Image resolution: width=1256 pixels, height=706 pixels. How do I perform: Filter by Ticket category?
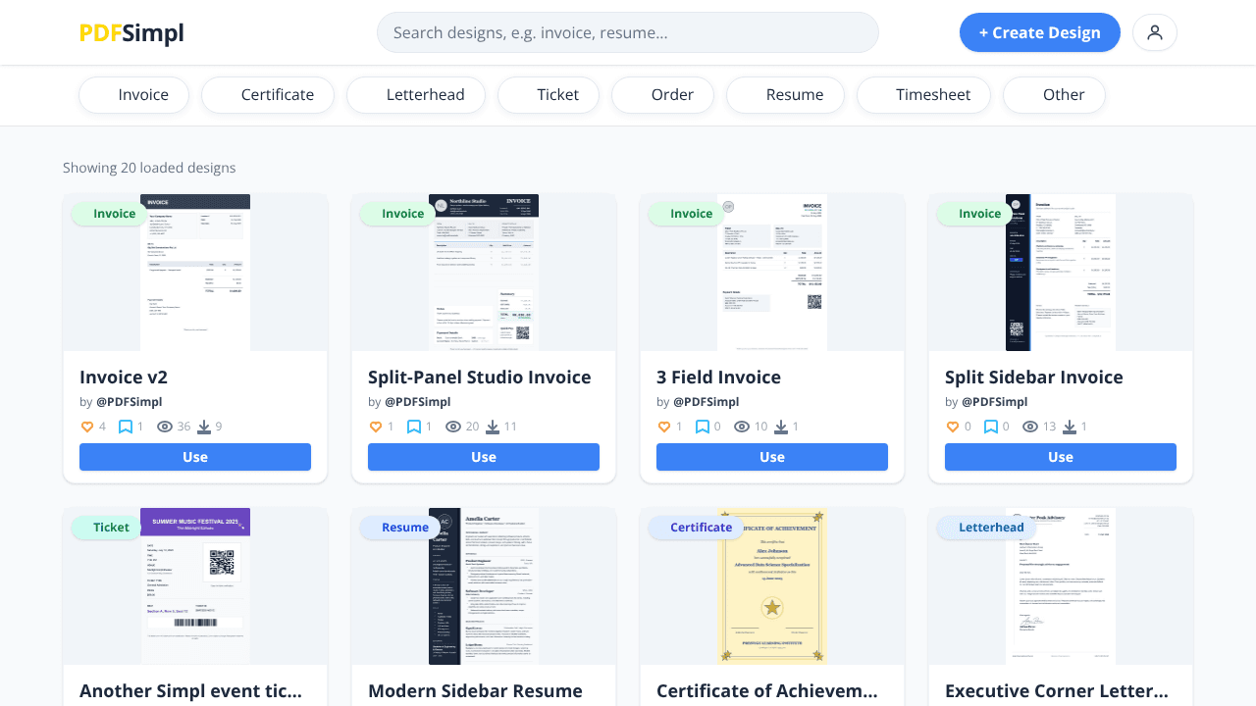[x=549, y=95]
